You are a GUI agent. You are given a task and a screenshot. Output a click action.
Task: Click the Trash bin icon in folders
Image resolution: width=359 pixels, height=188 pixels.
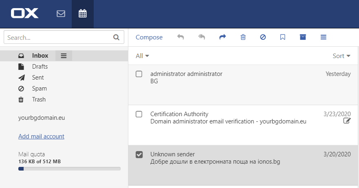21,99
